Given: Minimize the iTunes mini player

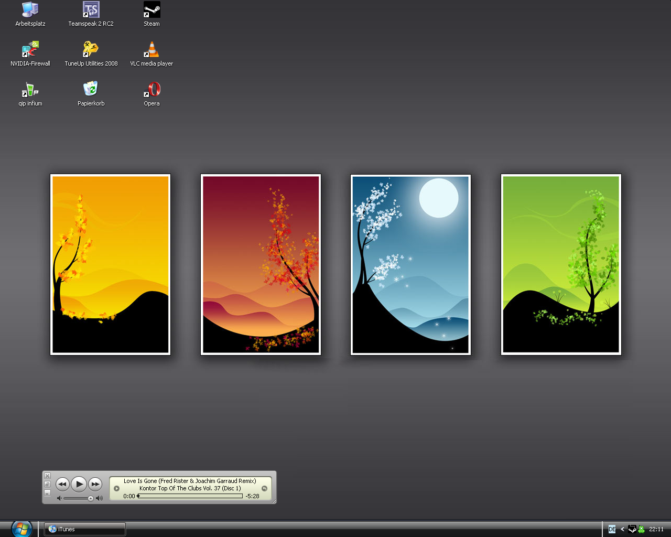Looking at the screenshot, I should [x=47, y=493].
